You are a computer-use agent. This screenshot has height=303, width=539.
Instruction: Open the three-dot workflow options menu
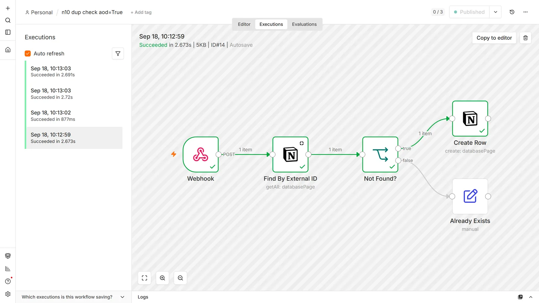526,12
